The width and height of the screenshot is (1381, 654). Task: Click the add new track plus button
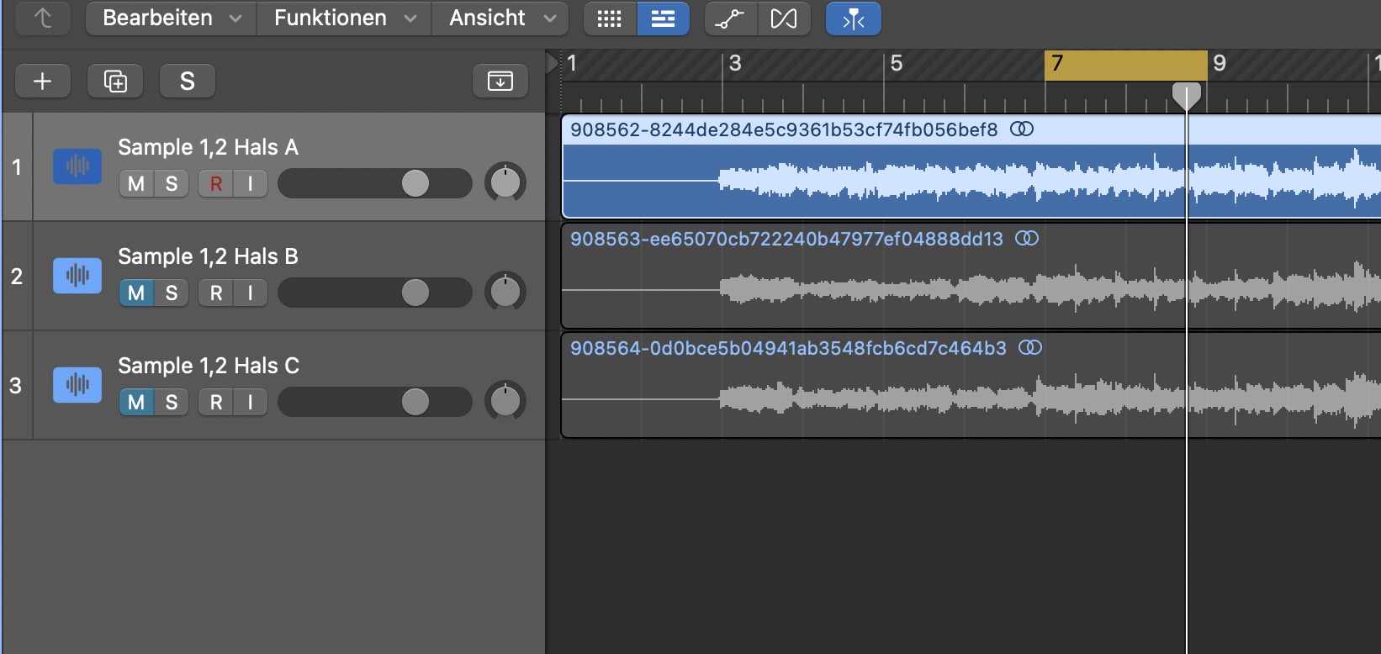pos(42,81)
